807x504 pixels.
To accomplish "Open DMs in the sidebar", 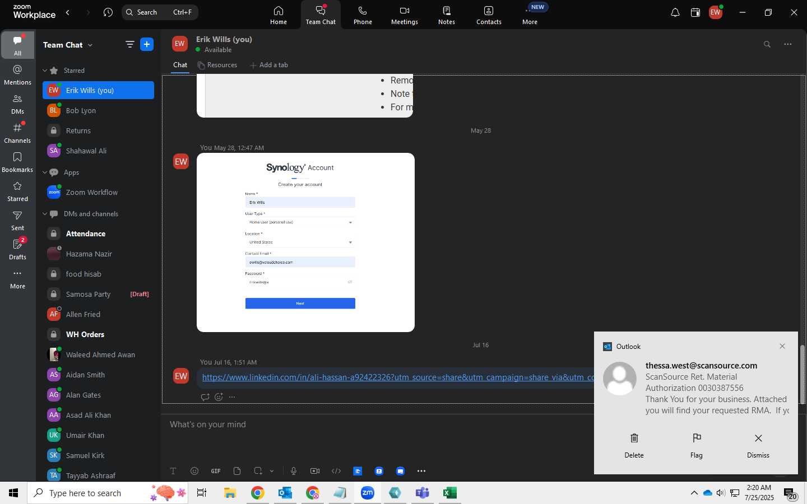I will [17, 104].
